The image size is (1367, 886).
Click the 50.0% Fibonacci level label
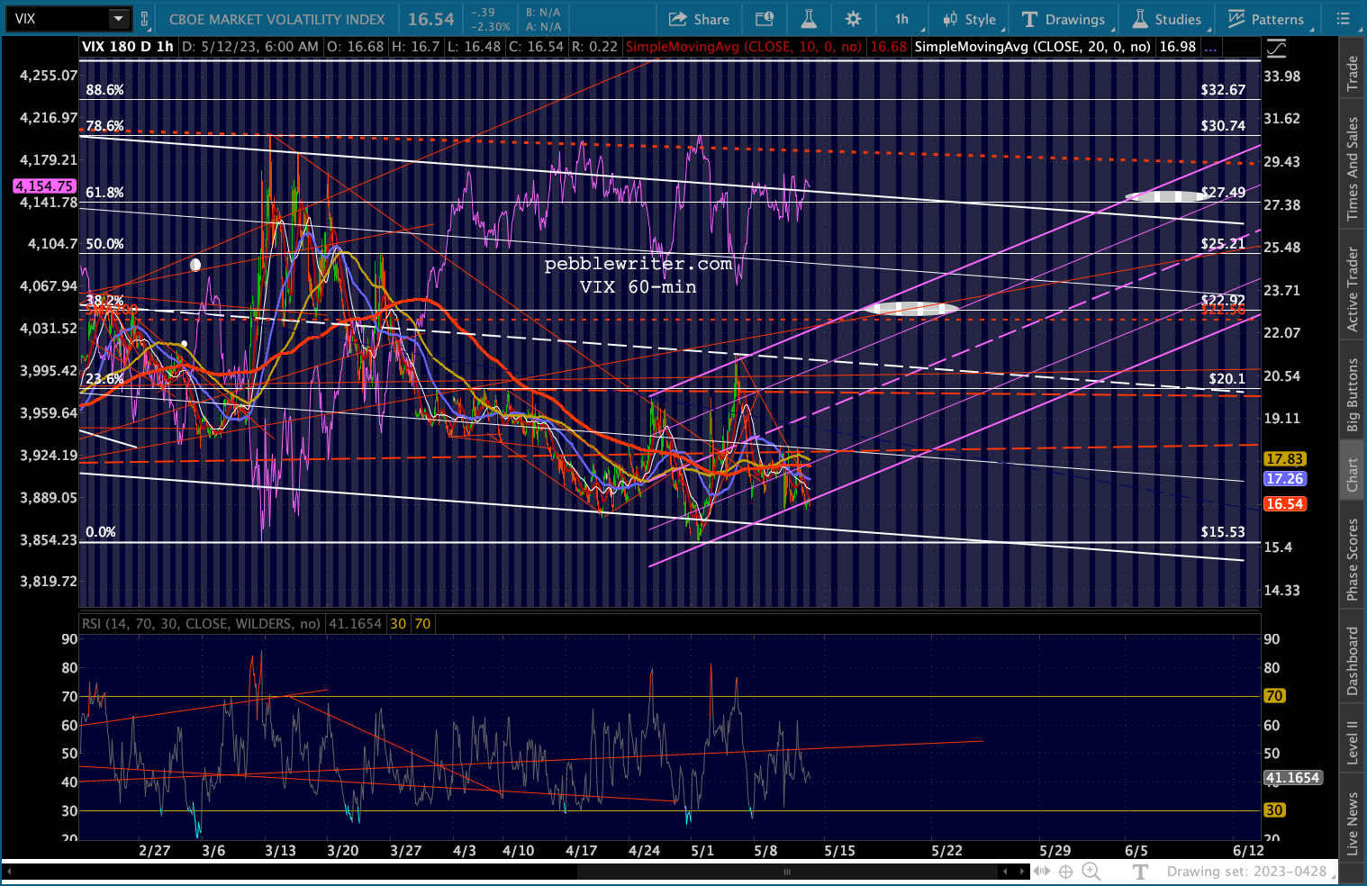[x=104, y=244]
